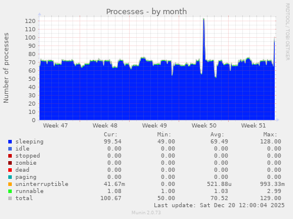Click the 'Cur:' column header
The width and height of the screenshot is (293, 219).
coord(111,135)
